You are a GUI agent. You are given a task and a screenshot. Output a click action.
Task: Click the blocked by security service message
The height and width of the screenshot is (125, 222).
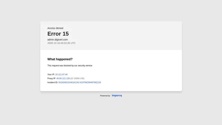(x=70, y=66)
